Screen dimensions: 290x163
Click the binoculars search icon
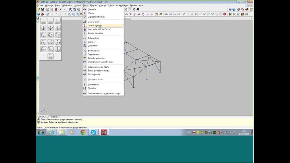(138, 9)
